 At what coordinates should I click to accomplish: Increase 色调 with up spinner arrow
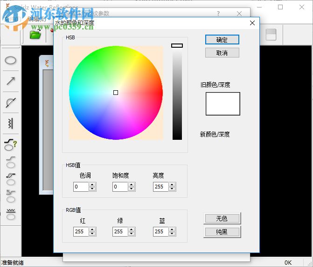[92, 185]
